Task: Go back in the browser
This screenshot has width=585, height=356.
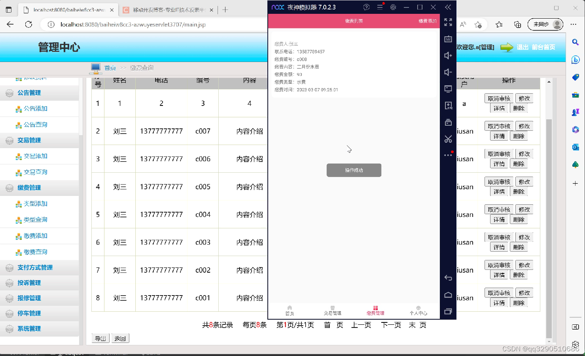Action: 10,24
